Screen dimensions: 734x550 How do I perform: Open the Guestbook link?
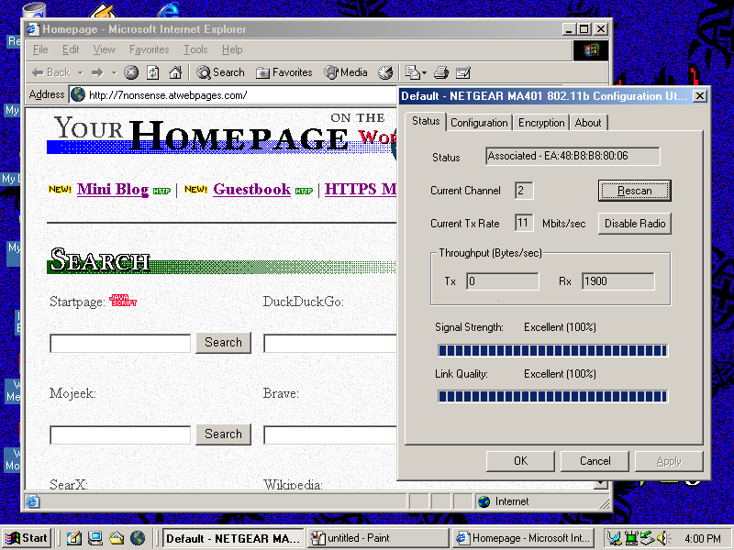point(250,190)
